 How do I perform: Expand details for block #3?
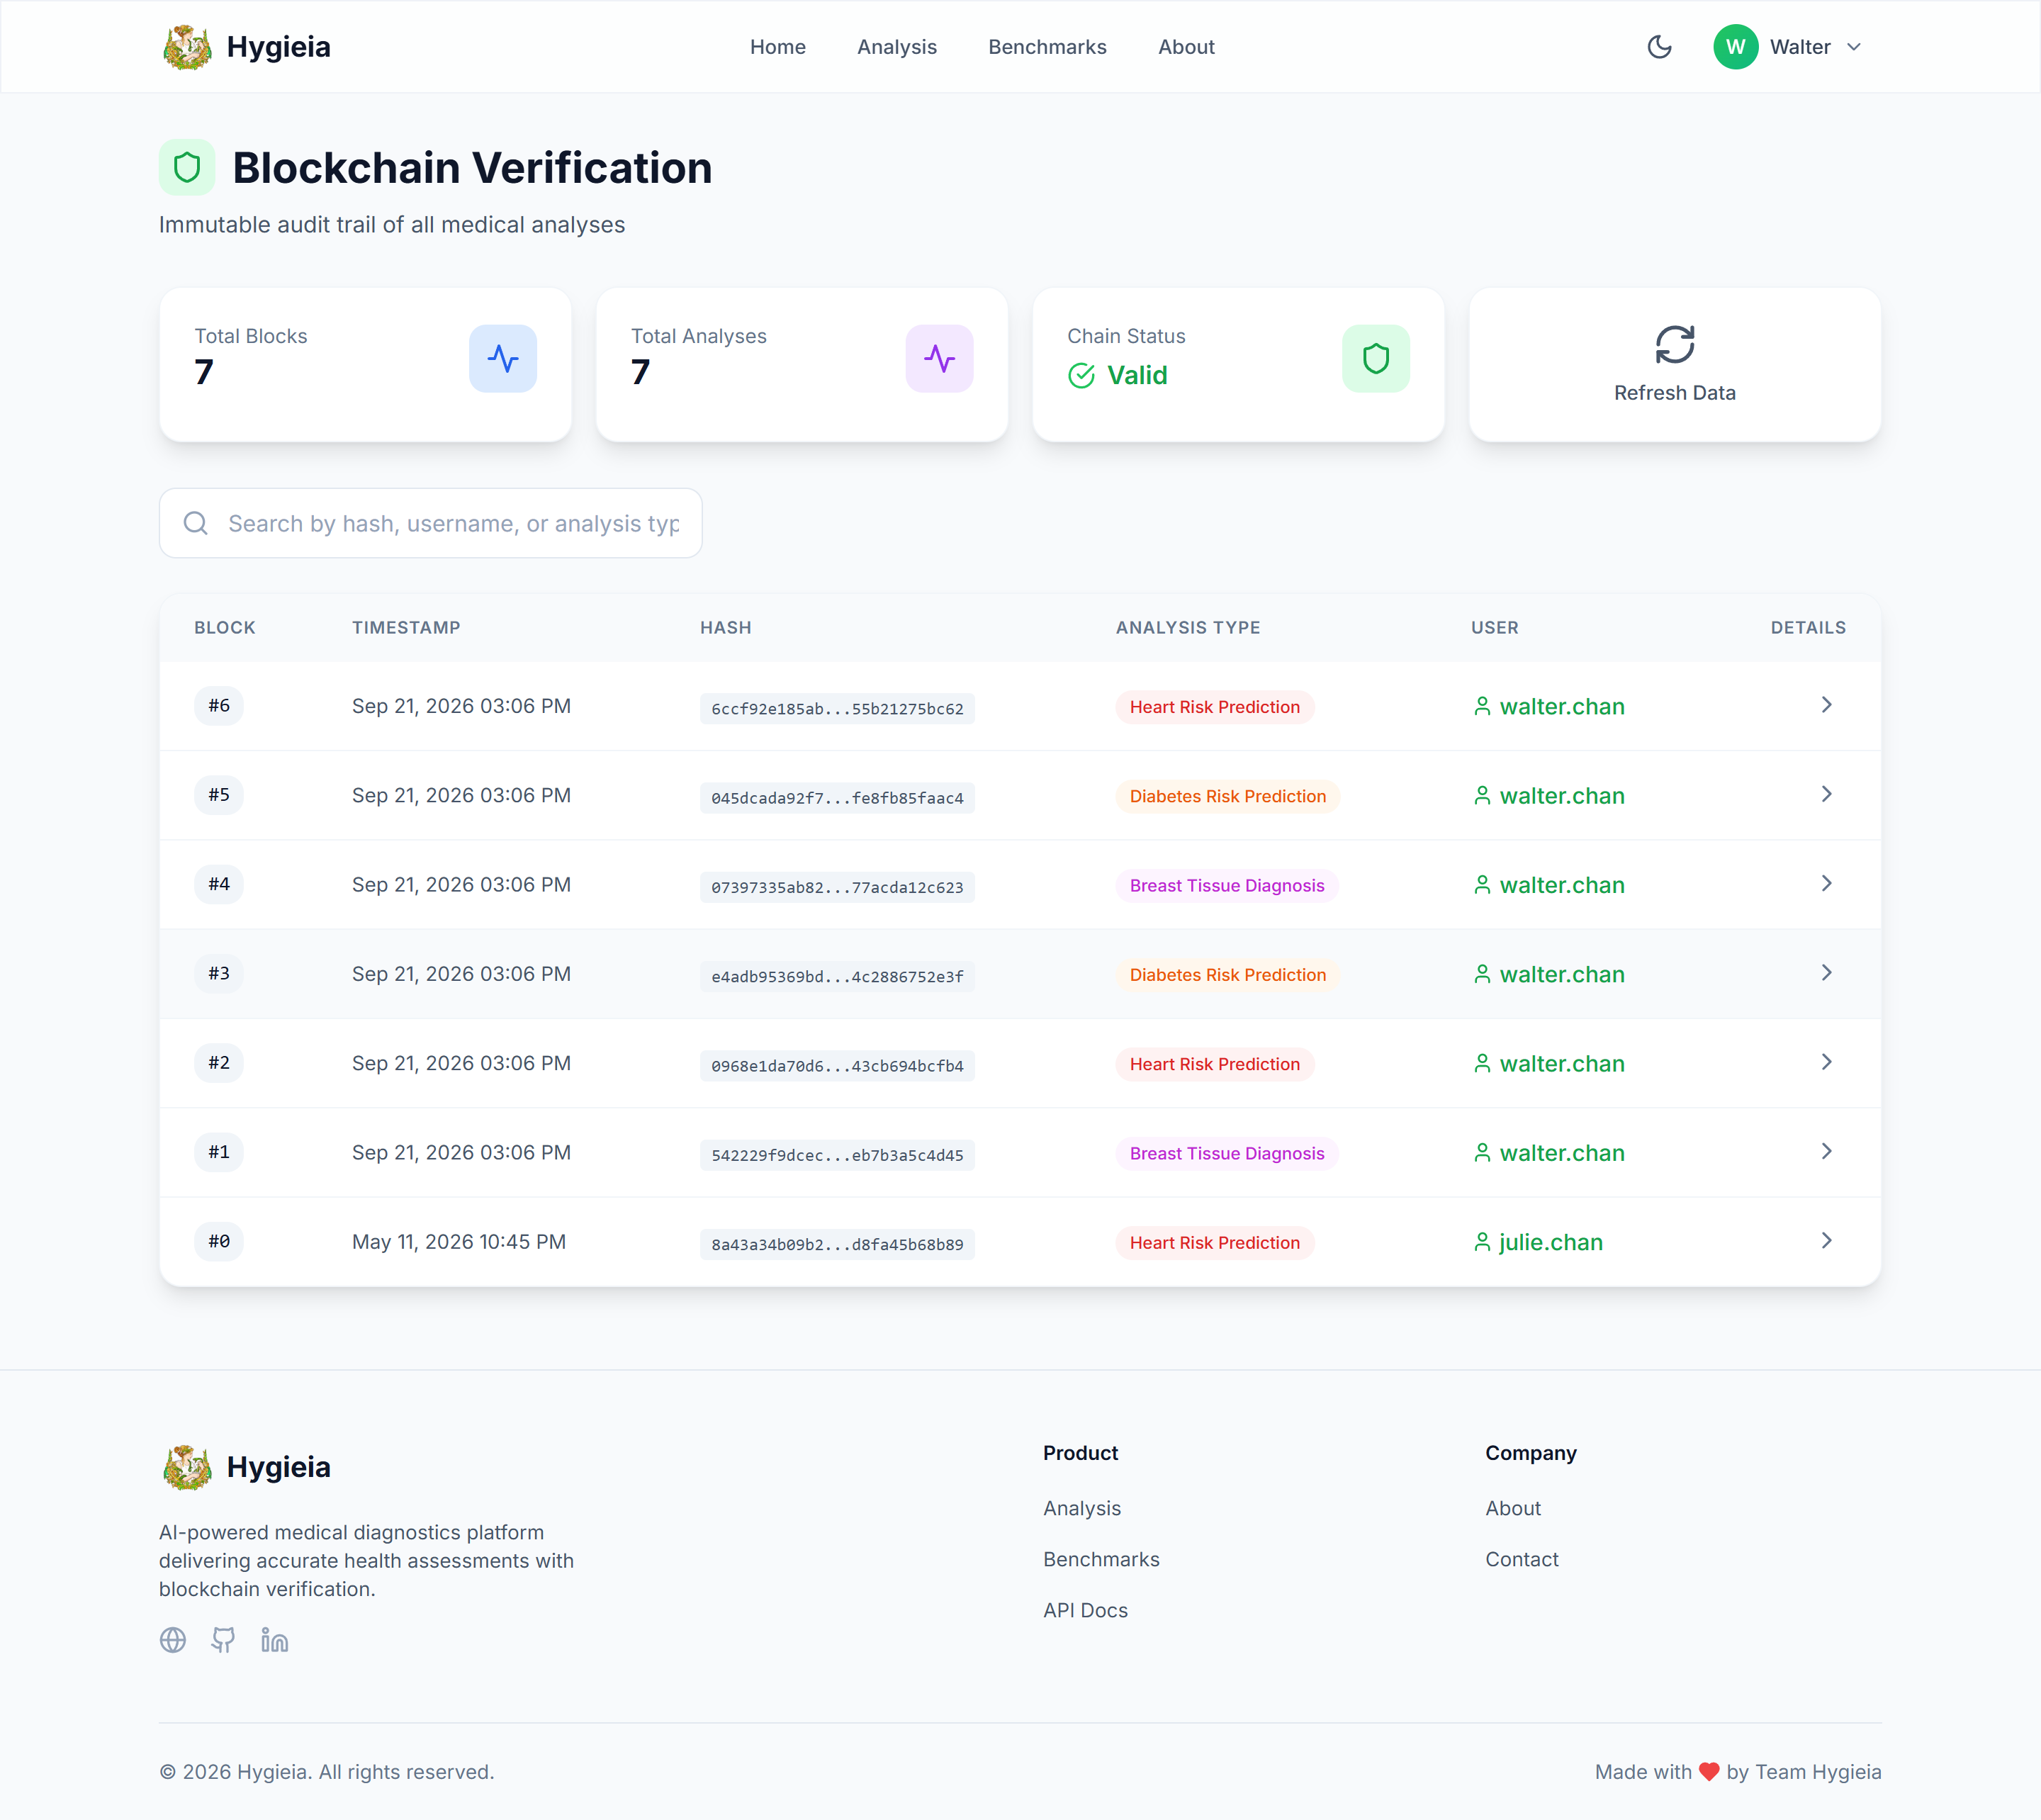pyautogui.click(x=1826, y=972)
